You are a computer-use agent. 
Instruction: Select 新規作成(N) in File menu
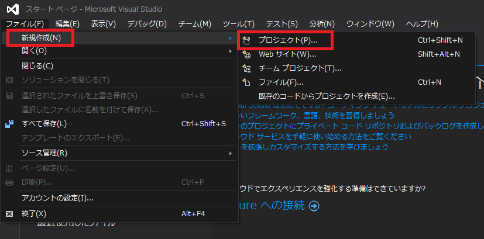tap(119, 38)
